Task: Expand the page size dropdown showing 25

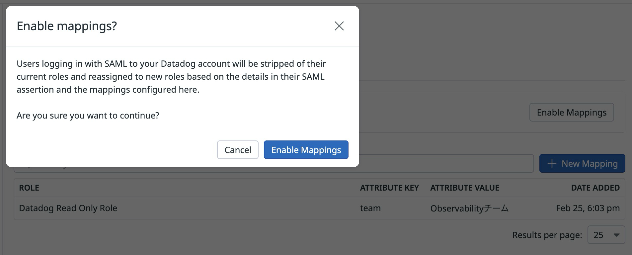Action: (606, 235)
